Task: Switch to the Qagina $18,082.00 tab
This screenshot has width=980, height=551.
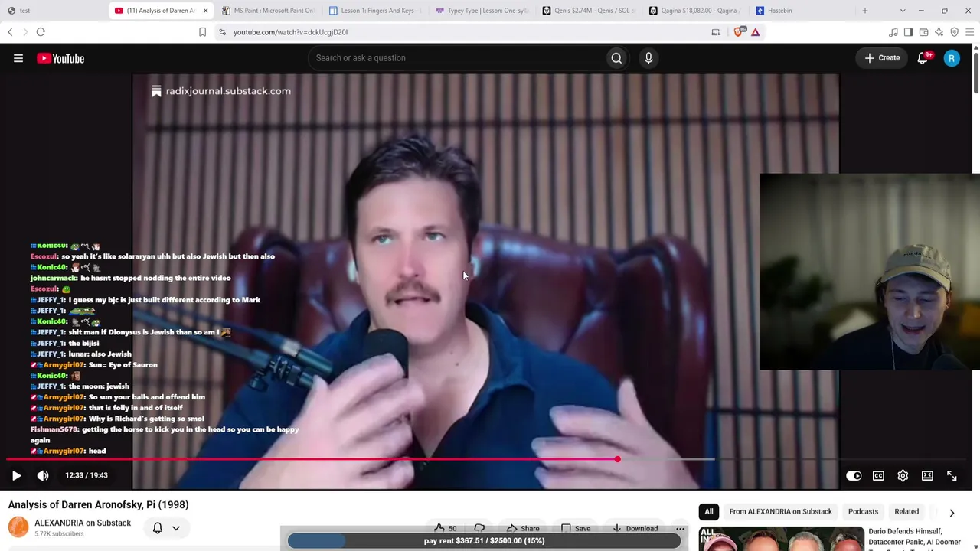Action: pos(696,11)
